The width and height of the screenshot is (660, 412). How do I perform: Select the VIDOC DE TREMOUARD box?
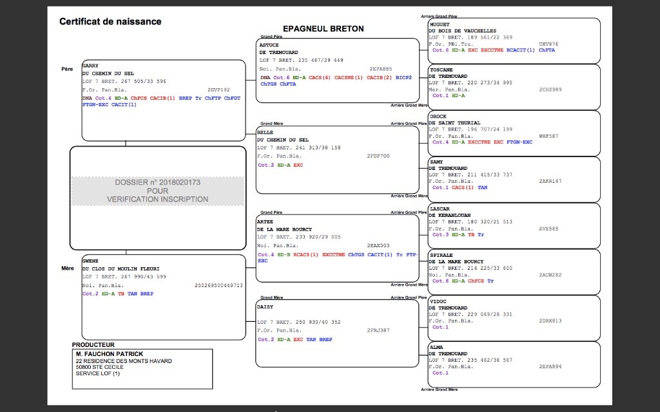514,318
